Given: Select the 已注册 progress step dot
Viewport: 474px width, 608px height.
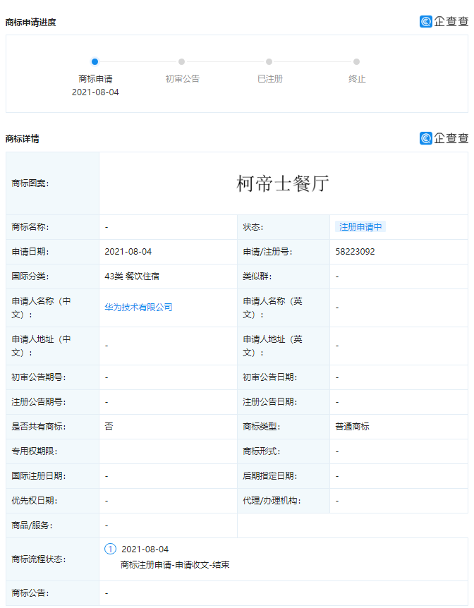Looking at the screenshot, I should 269,62.
